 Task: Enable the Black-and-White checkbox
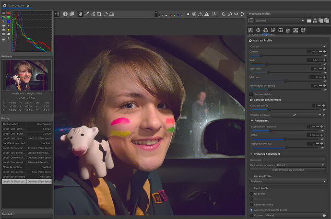[251, 94]
